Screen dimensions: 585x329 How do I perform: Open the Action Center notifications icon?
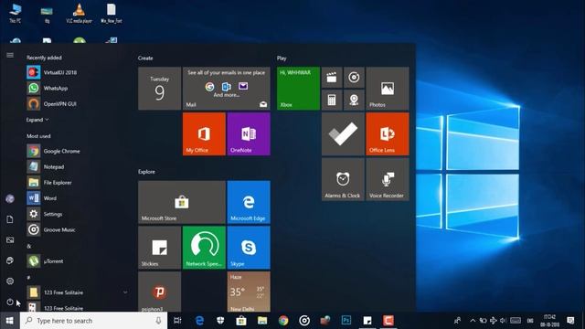570,321
